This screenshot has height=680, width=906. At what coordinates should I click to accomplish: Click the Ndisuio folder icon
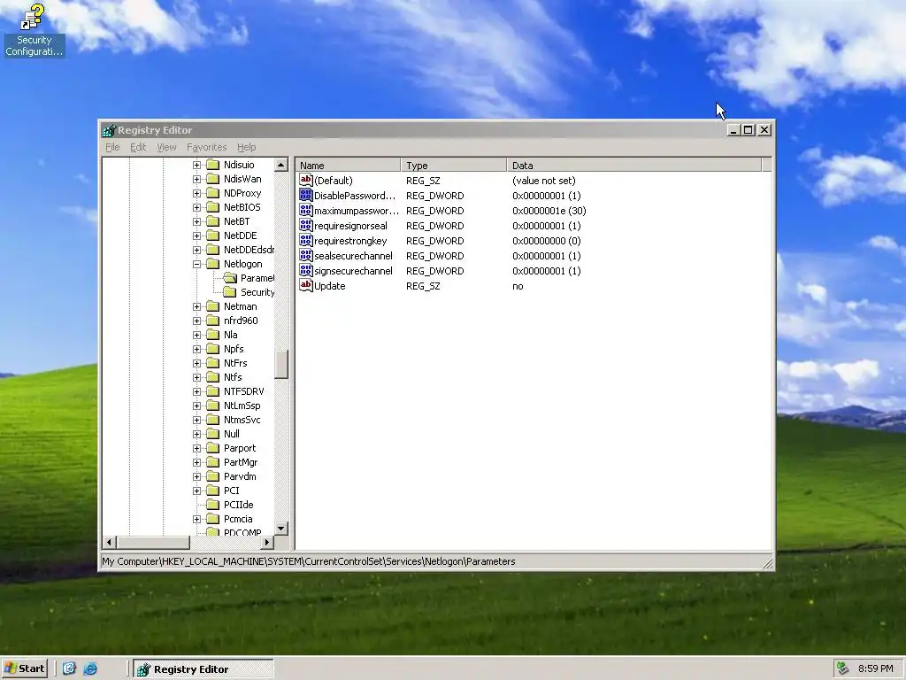[x=213, y=165]
